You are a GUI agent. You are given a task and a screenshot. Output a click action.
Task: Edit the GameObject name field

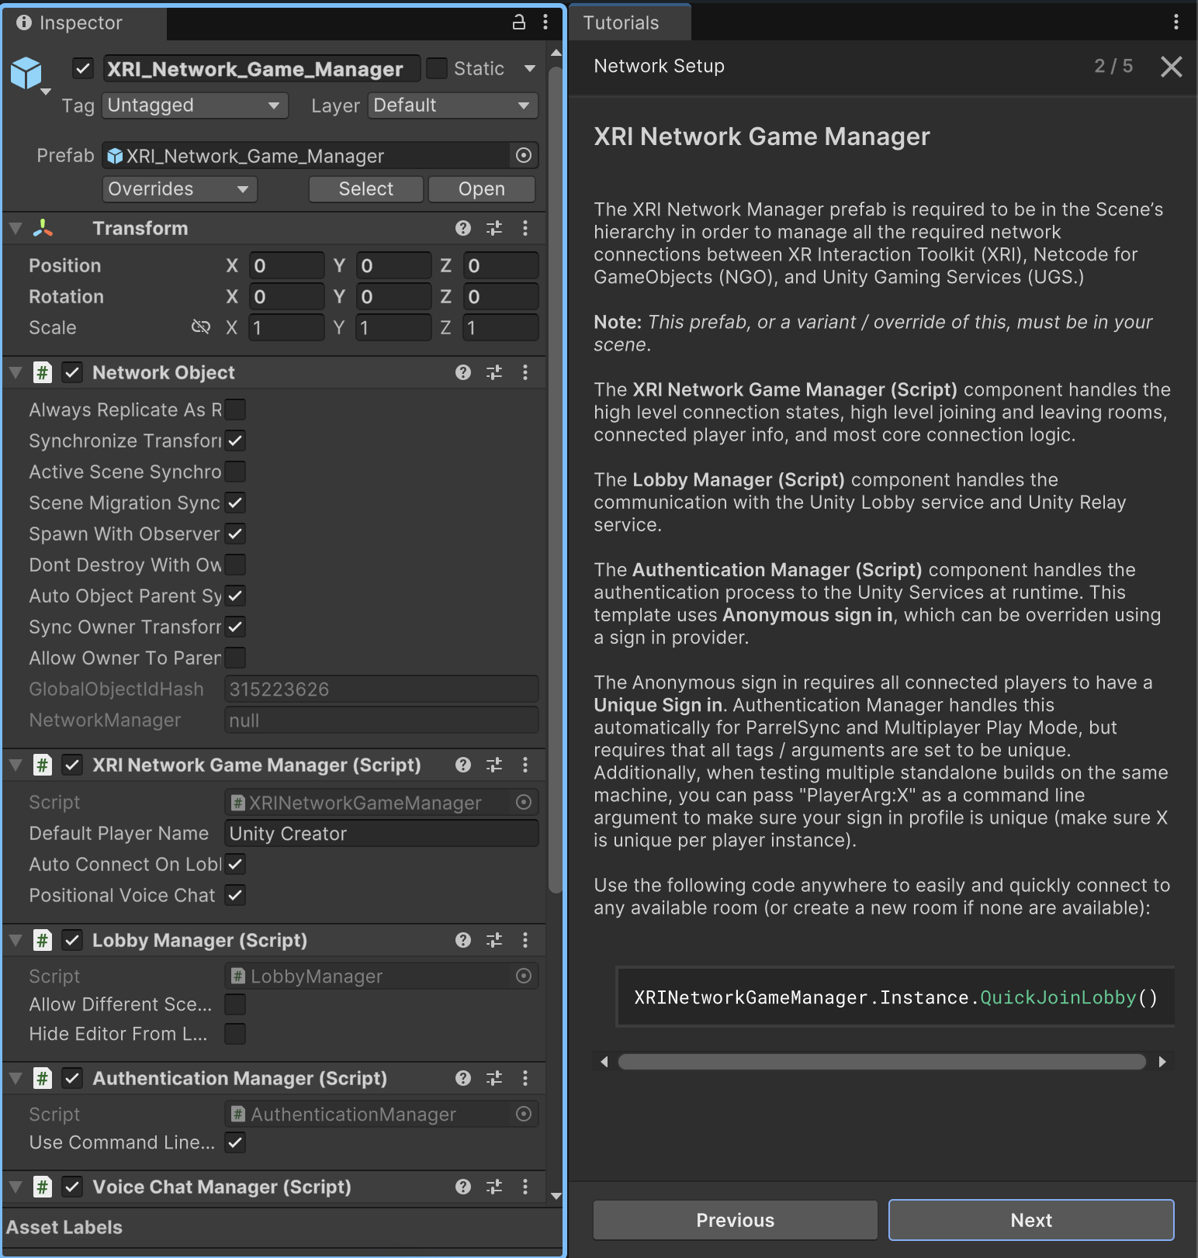[261, 68]
